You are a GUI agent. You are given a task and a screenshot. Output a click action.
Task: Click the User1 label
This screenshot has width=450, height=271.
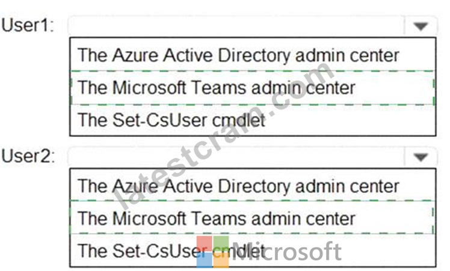[x=28, y=25]
